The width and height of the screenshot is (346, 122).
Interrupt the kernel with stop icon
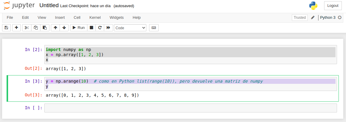coord(92,28)
